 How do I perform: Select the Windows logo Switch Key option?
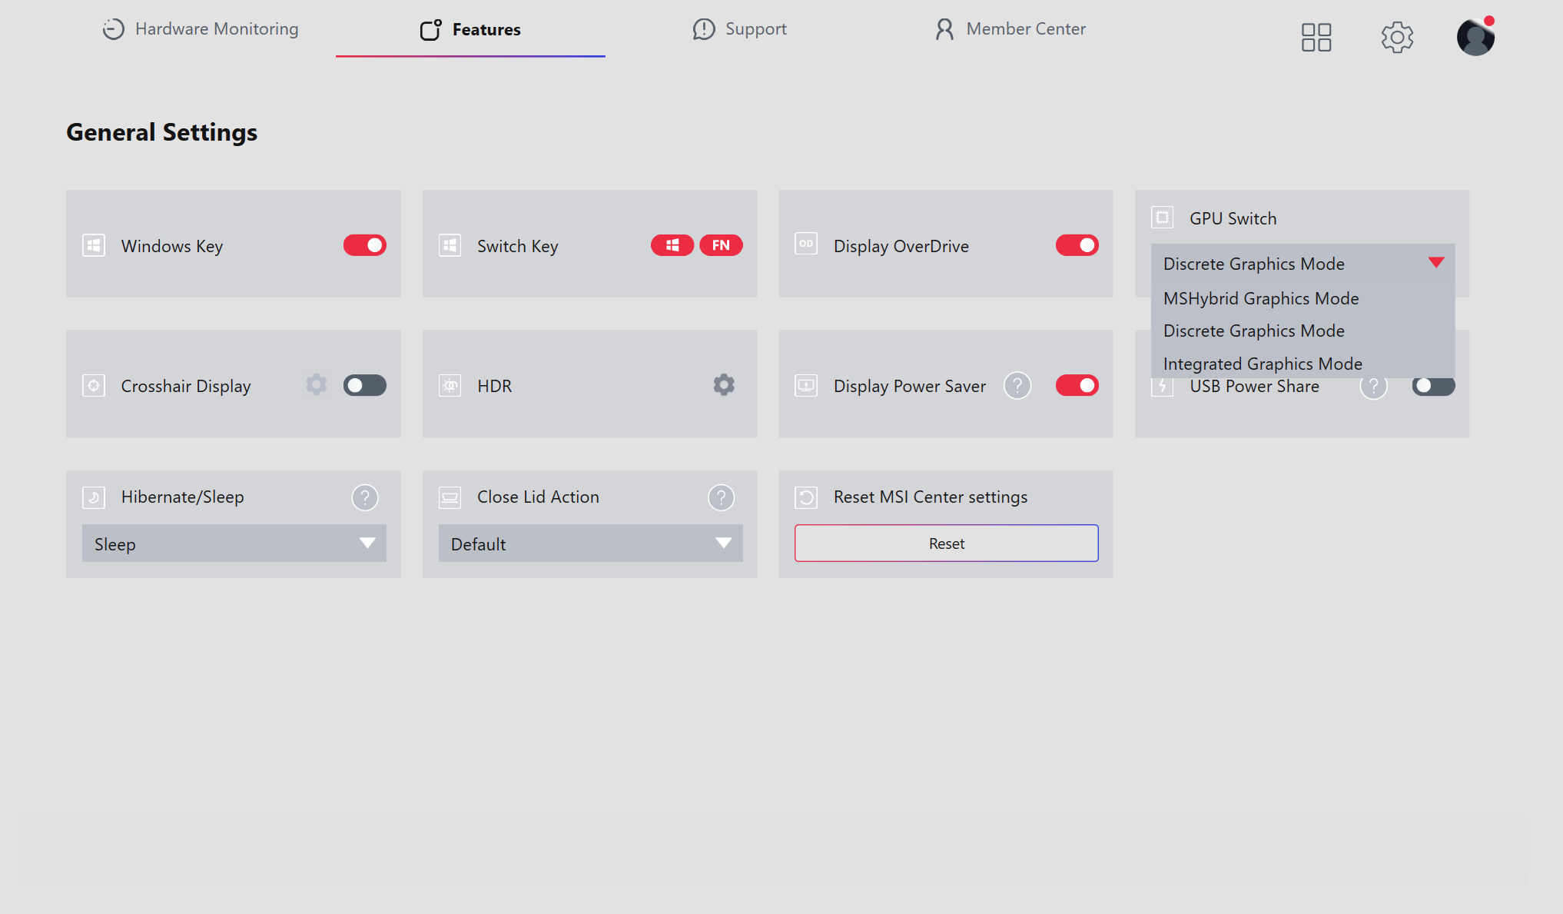pos(672,245)
